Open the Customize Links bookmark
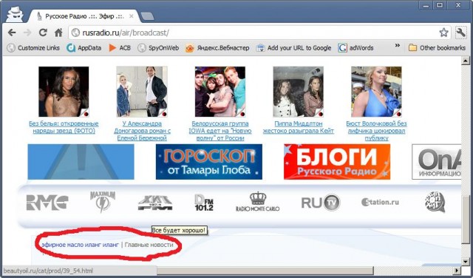Screen dimensions: 473x278 coord(33,48)
